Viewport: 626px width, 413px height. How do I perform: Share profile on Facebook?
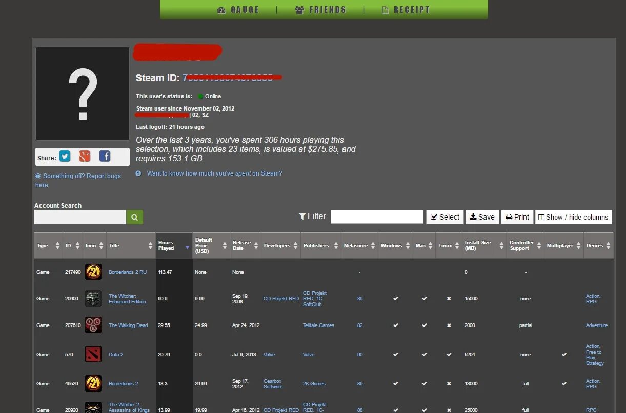(x=105, y=157)
